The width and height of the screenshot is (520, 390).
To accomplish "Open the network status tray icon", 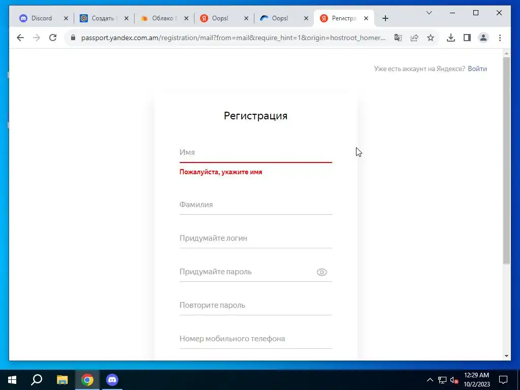I will (x=442, y=380).
